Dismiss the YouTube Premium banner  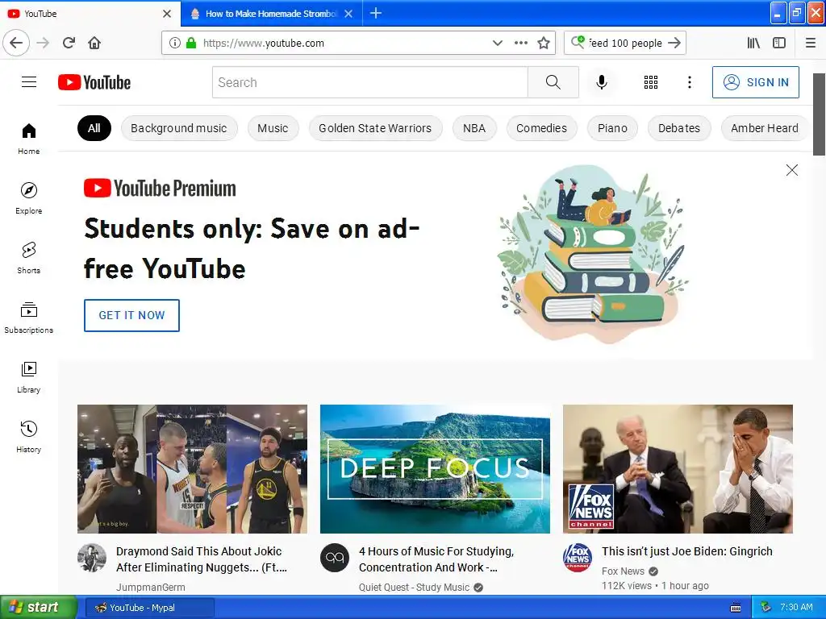[x=792, y=169]
